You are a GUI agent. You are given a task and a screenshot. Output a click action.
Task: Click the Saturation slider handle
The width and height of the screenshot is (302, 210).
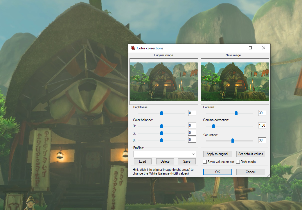[x=233, y=141]
